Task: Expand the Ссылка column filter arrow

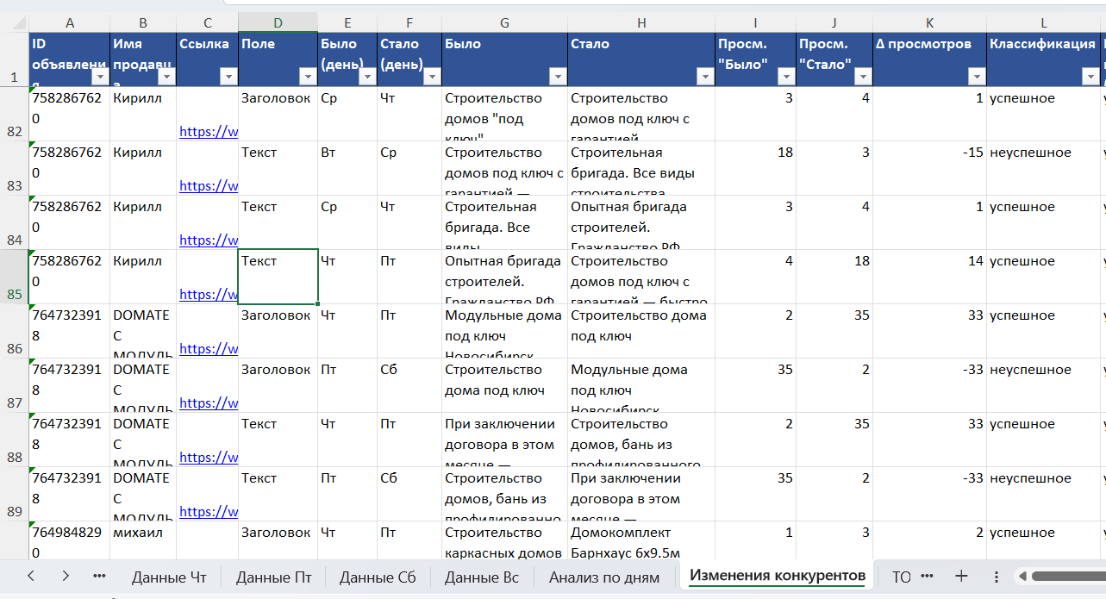Action: tap(228, 77)
